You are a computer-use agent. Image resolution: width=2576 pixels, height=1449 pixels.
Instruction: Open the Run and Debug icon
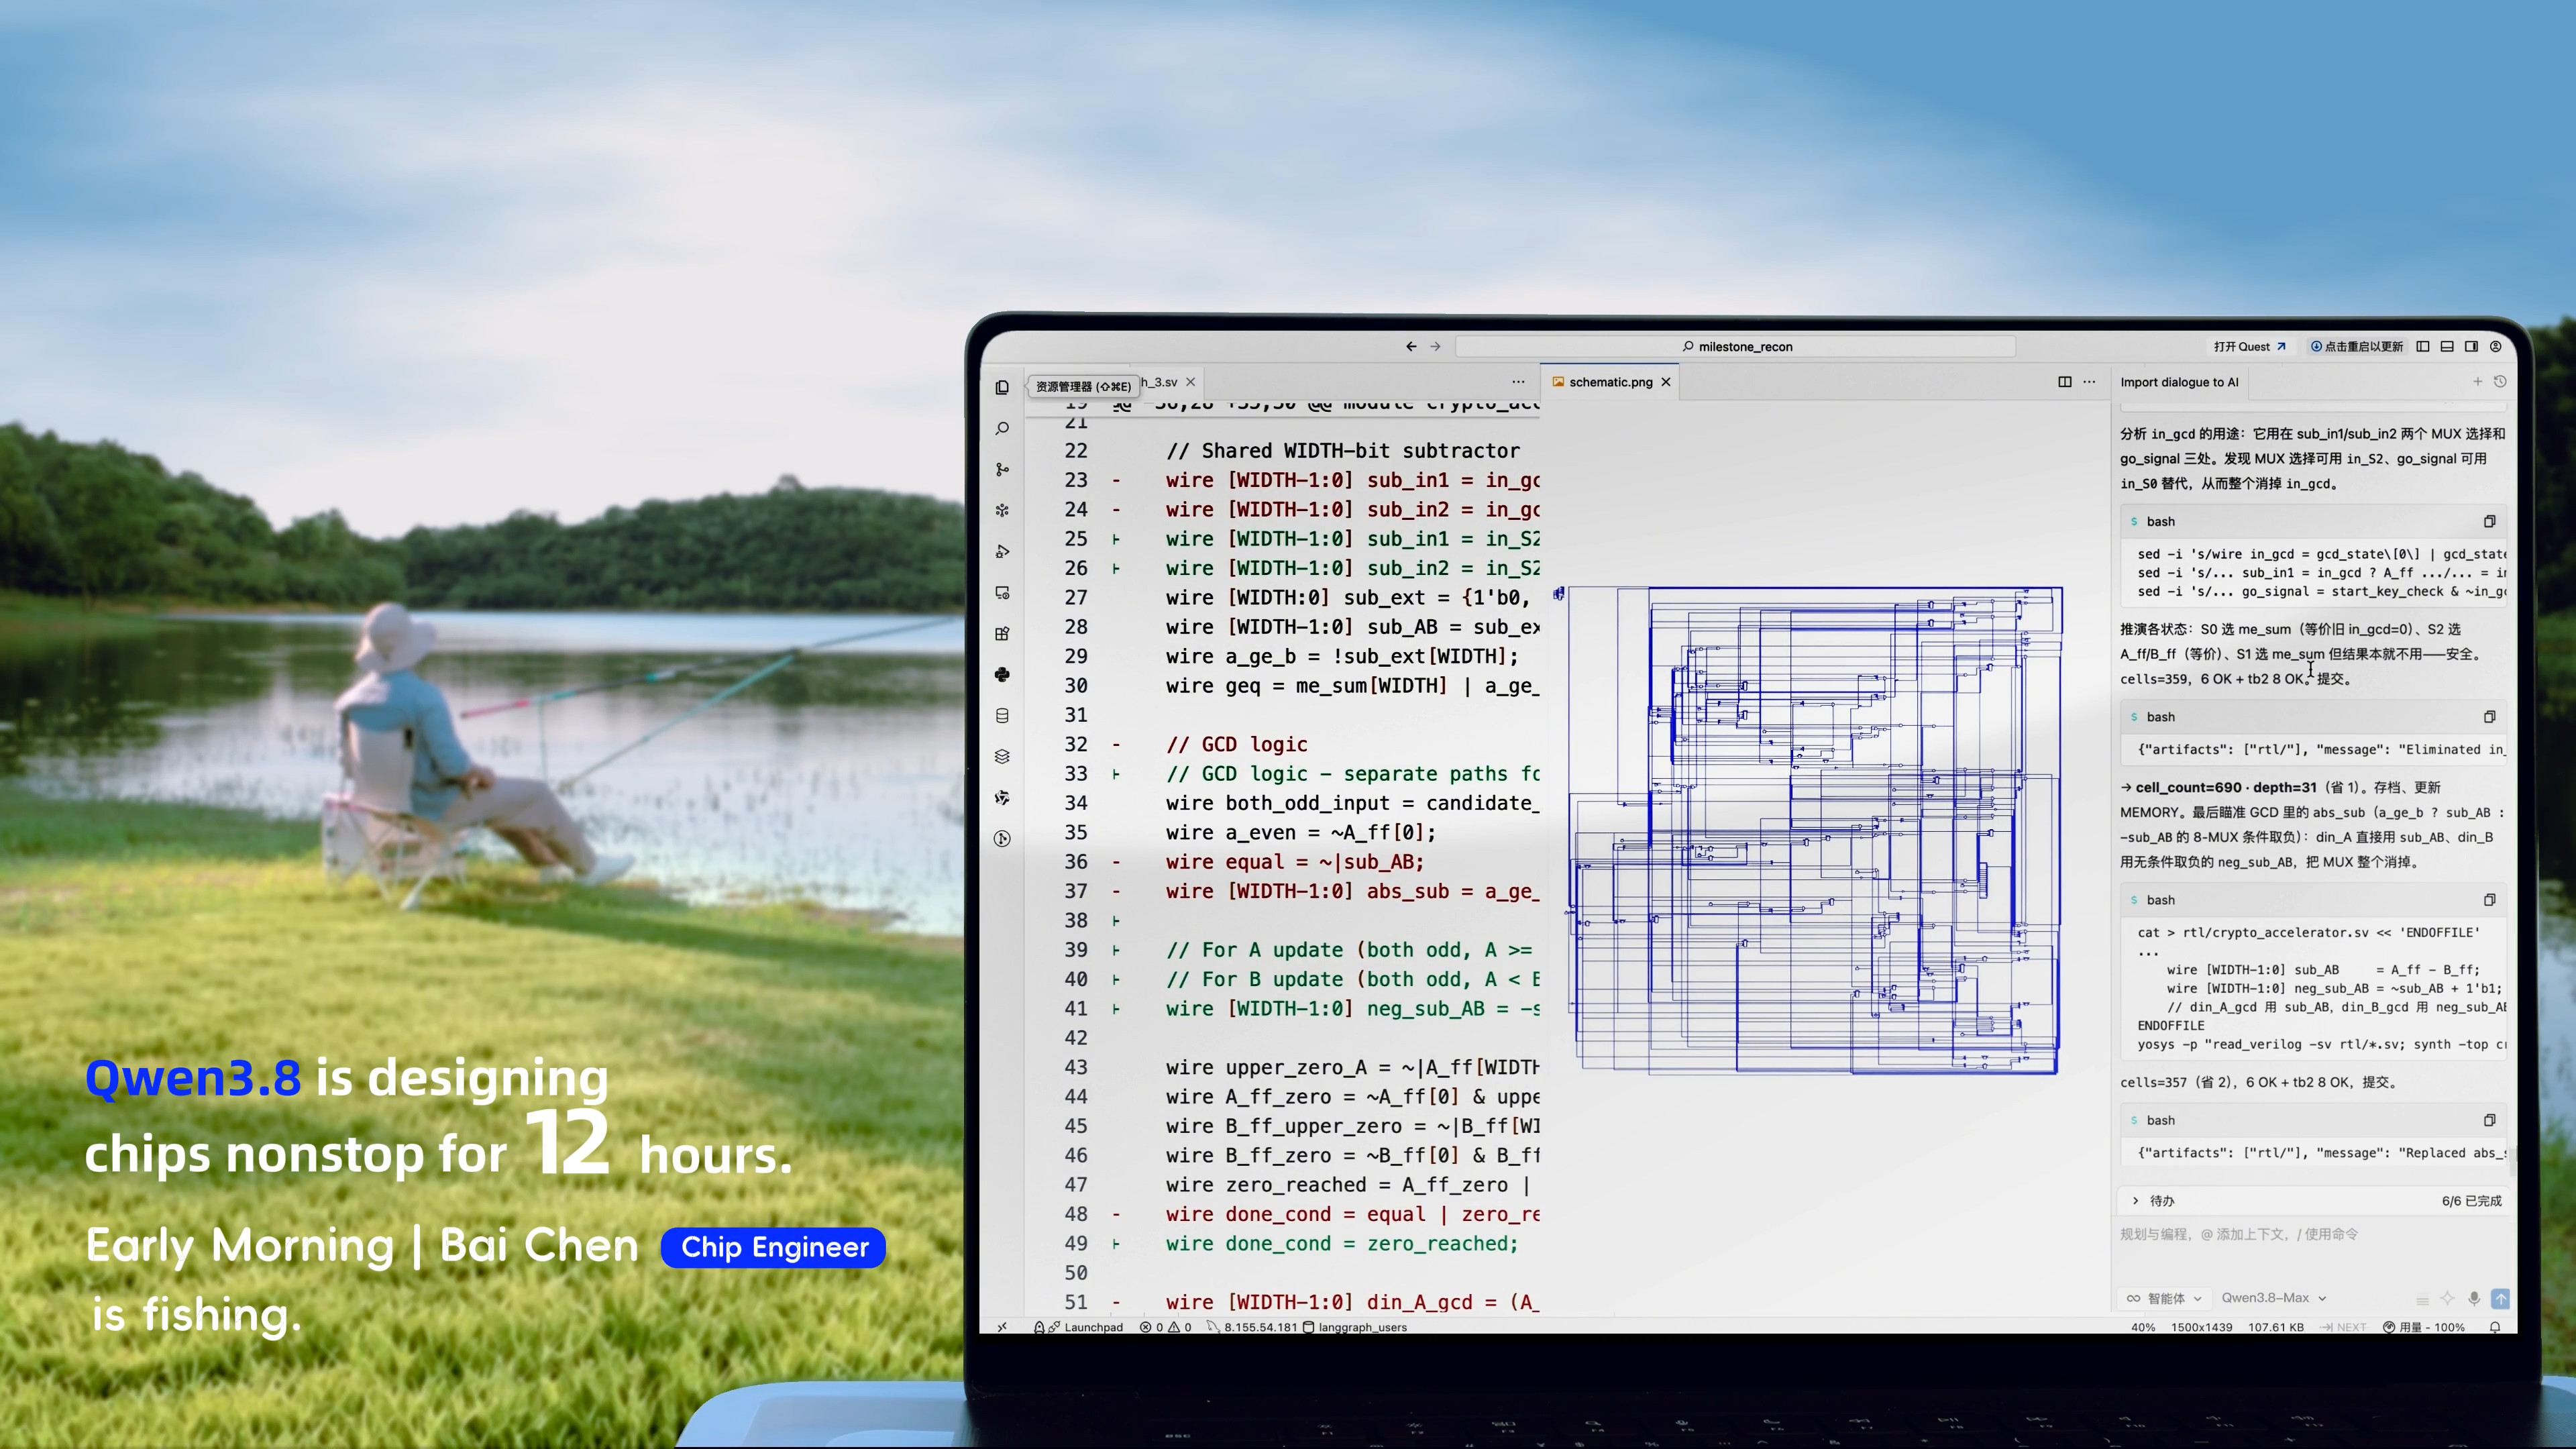(1002, 551)
